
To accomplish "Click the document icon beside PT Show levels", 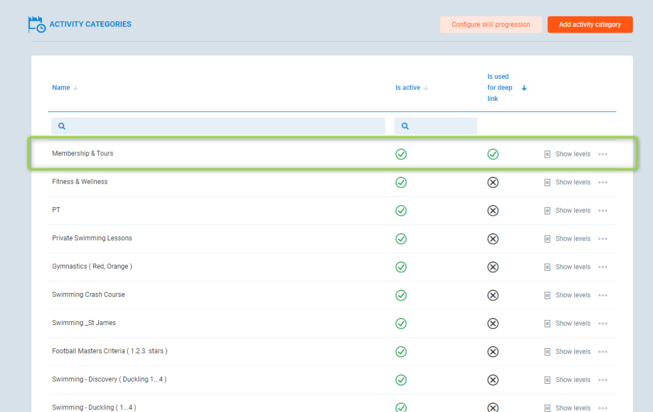I will coord(548,211).
